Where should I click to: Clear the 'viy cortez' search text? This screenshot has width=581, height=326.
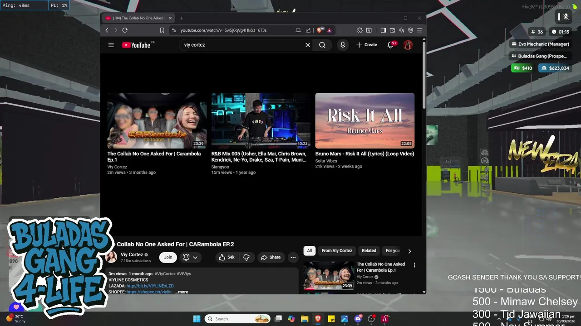308,45
